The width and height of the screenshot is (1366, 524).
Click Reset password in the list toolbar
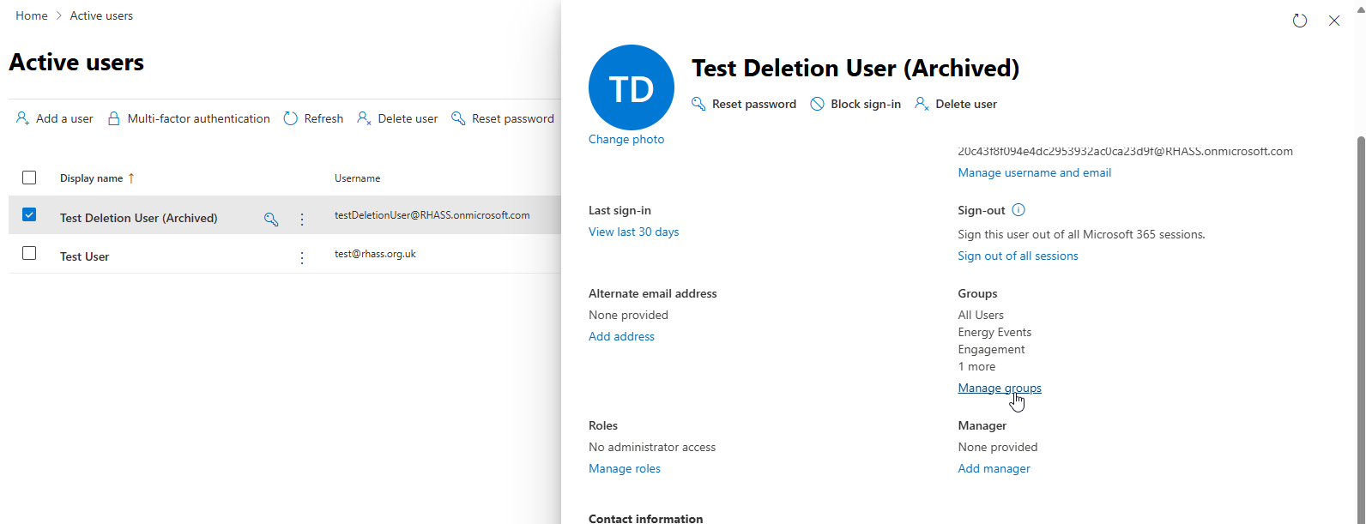[503, 118]
